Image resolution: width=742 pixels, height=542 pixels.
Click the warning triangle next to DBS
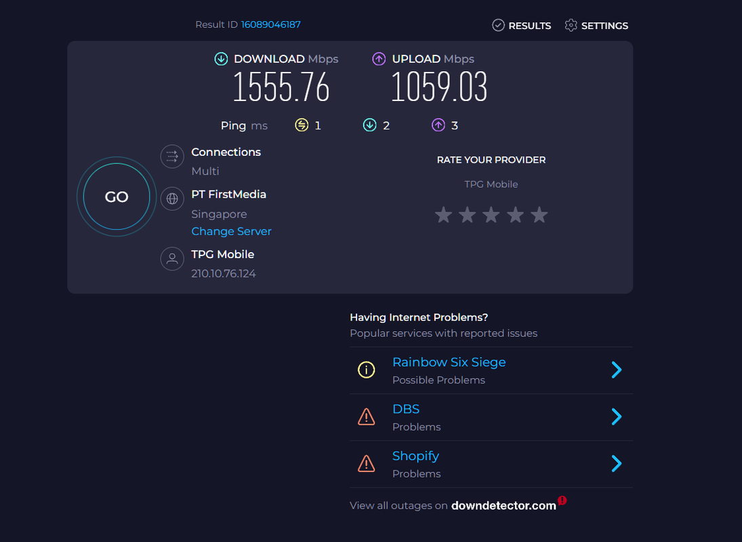click(367, 417)
